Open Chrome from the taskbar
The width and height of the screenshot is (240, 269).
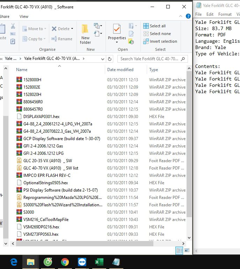point(65,262)
